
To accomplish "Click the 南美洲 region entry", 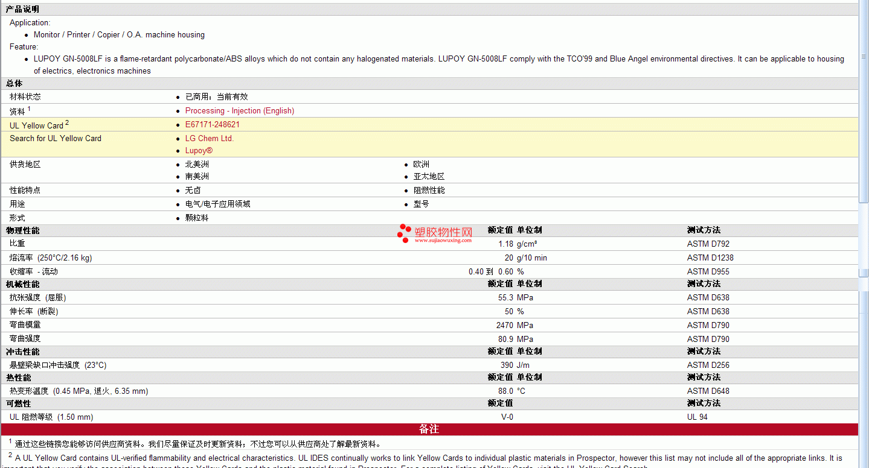I will pyautogui.click(x=197, y=177).
